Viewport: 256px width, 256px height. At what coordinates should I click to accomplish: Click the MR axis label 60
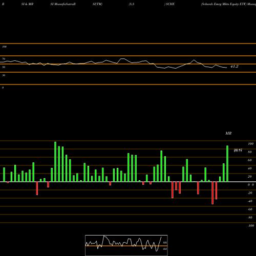coord(249,160)
